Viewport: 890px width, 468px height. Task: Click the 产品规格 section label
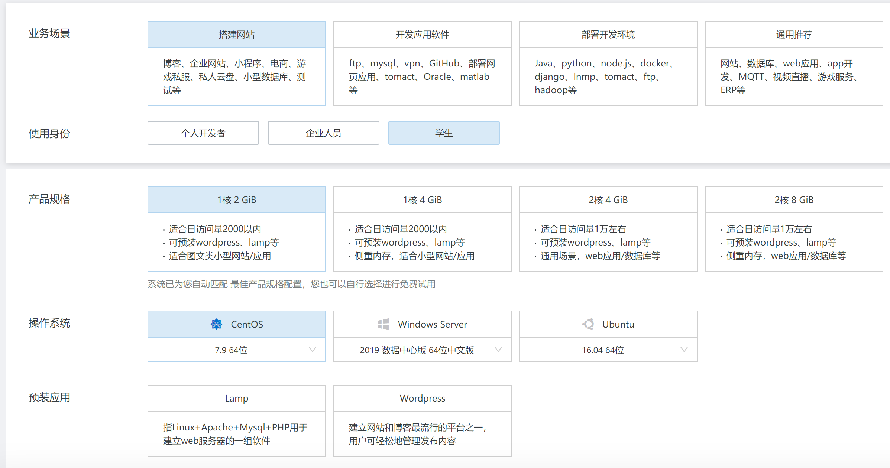coord(49,199)
